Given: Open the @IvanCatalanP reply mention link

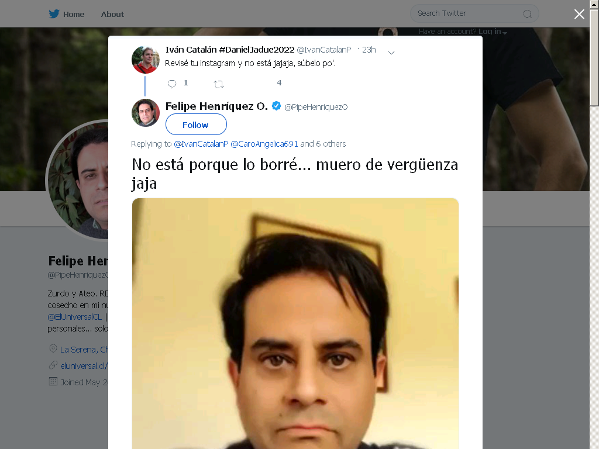Looking at the screenshot, I should (201, 144).
